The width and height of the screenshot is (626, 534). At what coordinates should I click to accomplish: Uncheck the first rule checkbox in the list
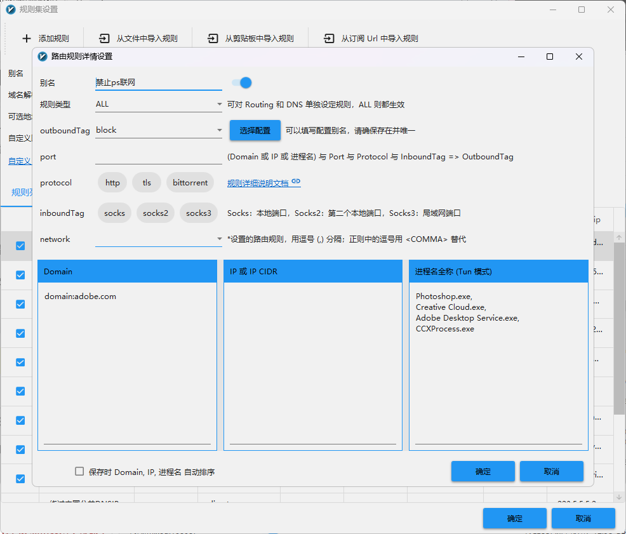[20, 246]
